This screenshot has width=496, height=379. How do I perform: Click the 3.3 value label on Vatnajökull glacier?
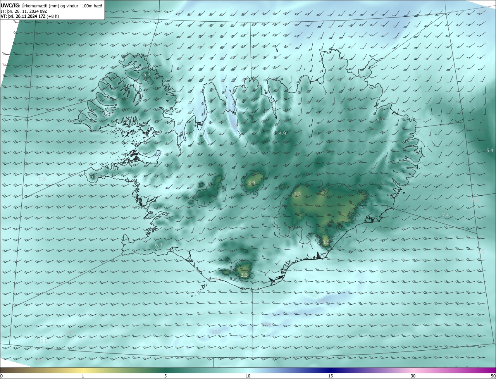click(297, 195)
